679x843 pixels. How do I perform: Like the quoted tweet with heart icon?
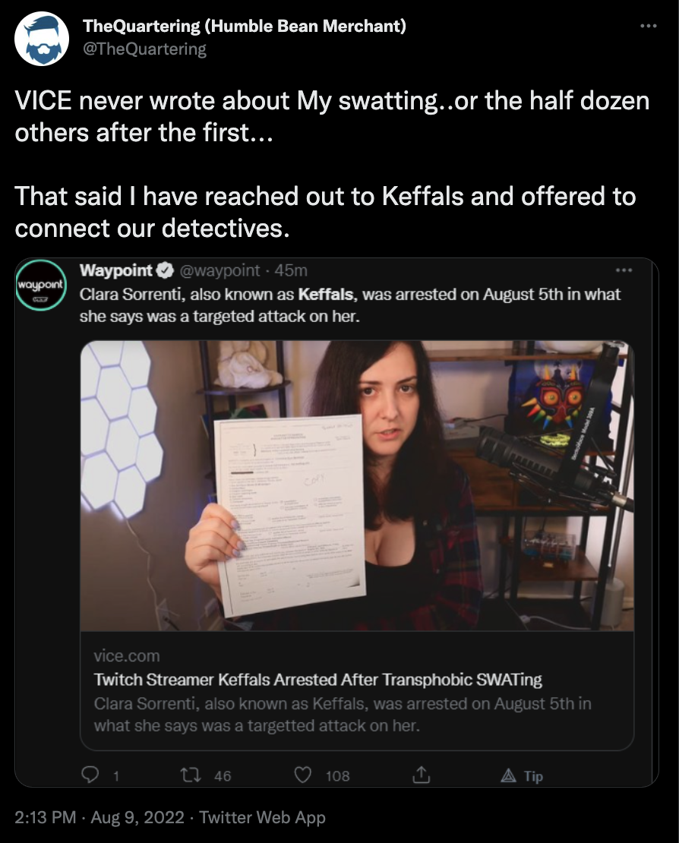tap(303, 775)
